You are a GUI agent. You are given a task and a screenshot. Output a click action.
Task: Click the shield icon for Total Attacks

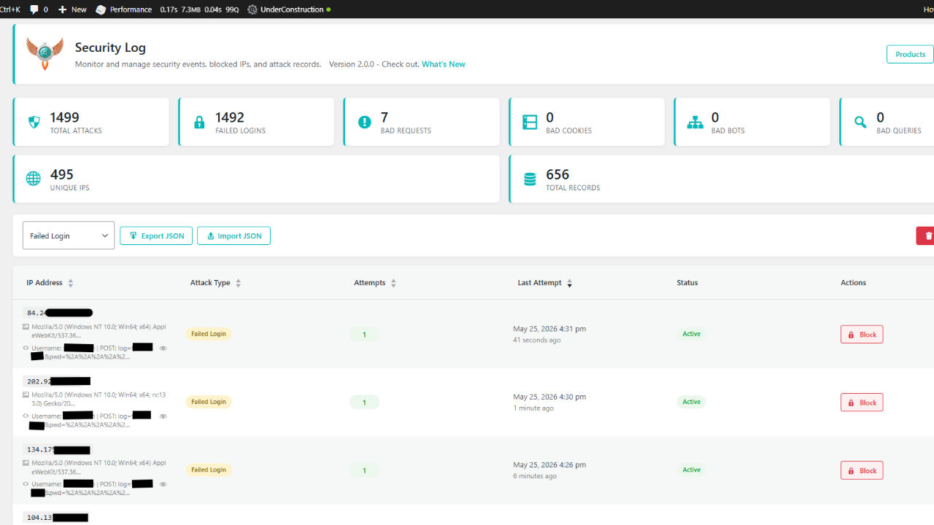pos(34,122)
